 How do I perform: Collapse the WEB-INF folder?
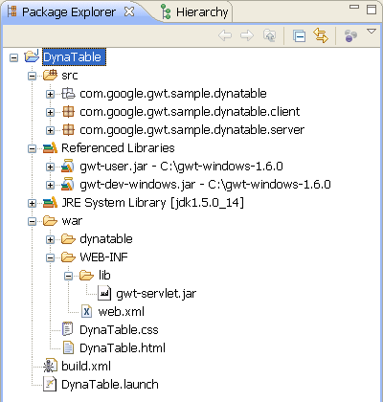tap(50, 257)
